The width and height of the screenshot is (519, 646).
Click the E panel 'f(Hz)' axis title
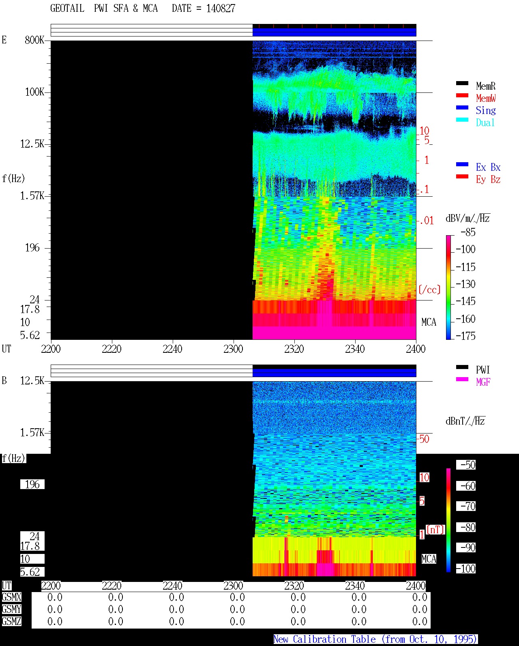coord(13,178)
